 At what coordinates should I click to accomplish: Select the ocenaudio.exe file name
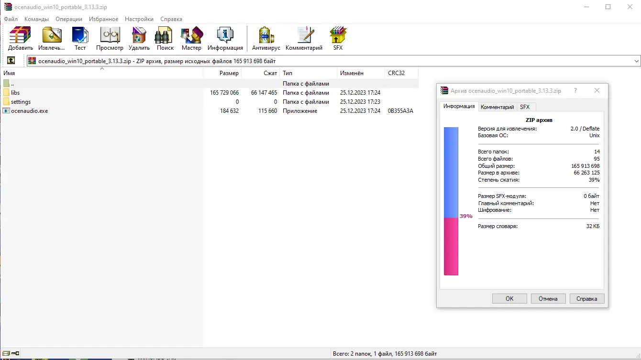tap(30, 111)
